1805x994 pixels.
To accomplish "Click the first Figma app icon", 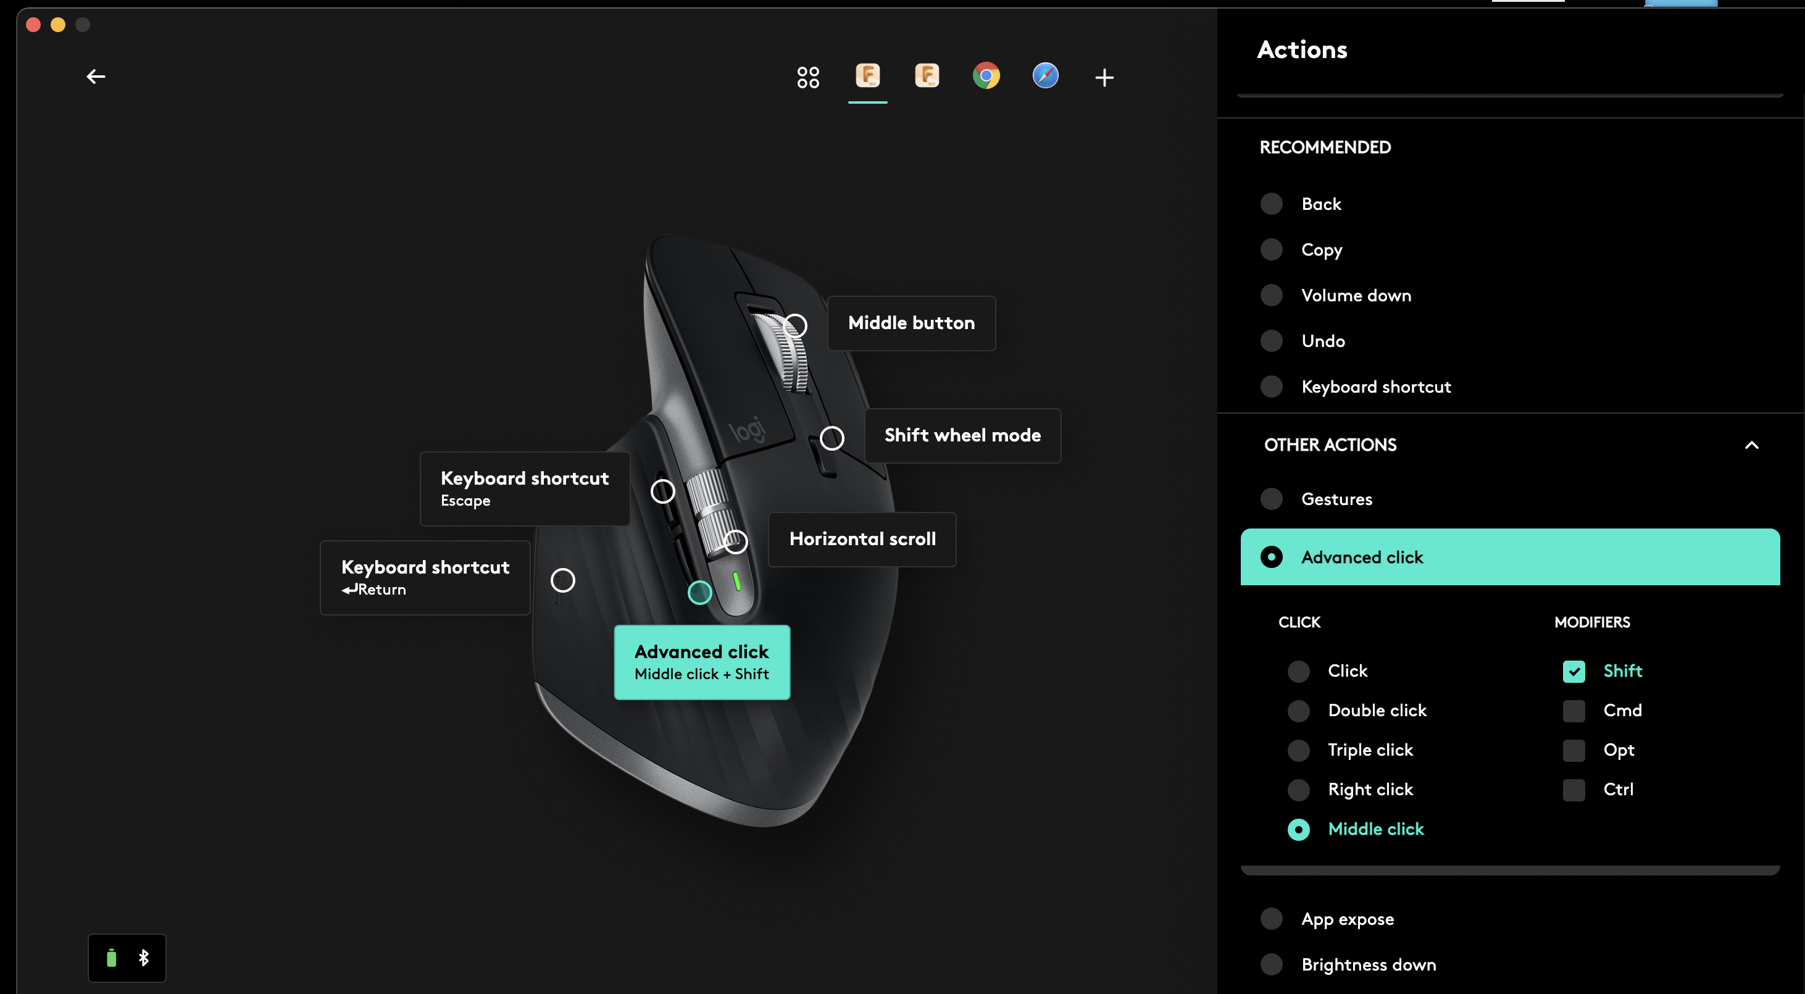I will click(x=868, y=76).
